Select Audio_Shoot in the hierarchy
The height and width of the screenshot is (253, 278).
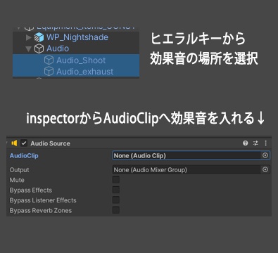[x=81, y=60]
